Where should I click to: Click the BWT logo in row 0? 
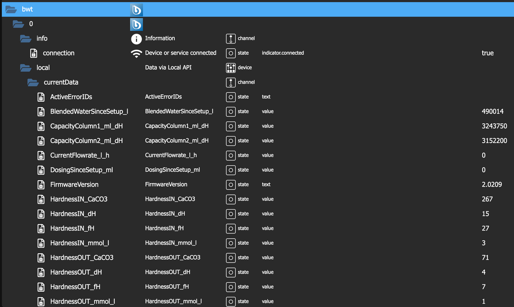point(136,24)
